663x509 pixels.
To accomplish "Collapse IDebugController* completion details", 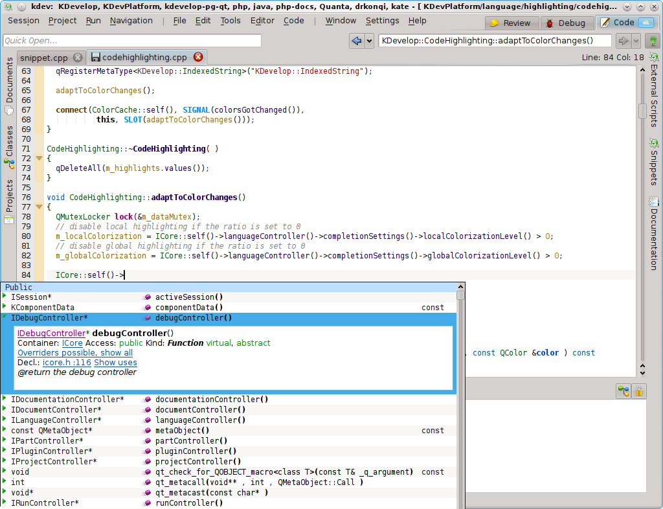I will coord(5,316).
